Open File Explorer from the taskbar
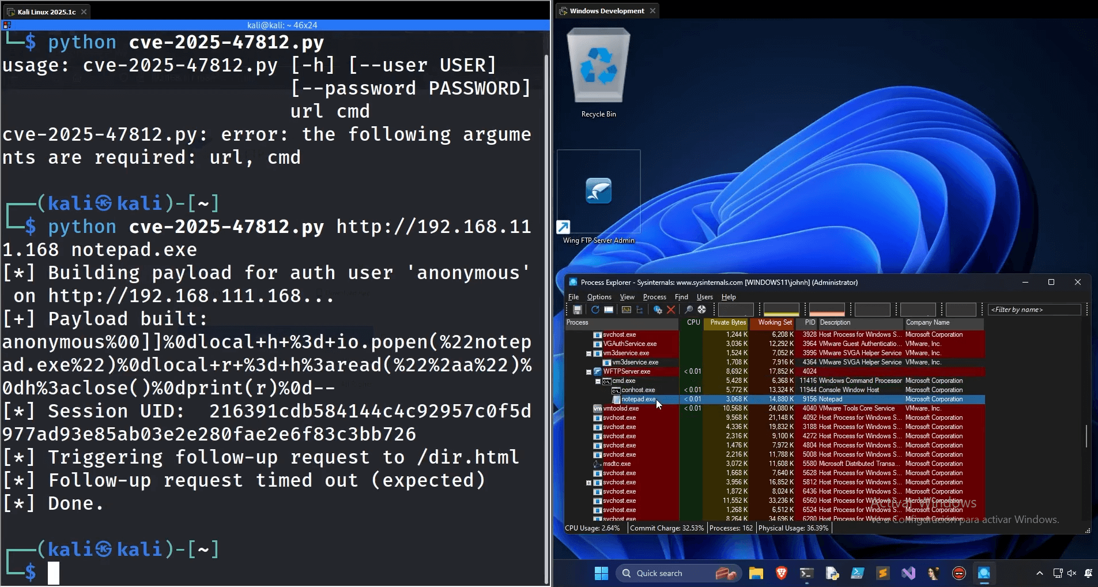The image size is (1098, 587). coord(756,573)
